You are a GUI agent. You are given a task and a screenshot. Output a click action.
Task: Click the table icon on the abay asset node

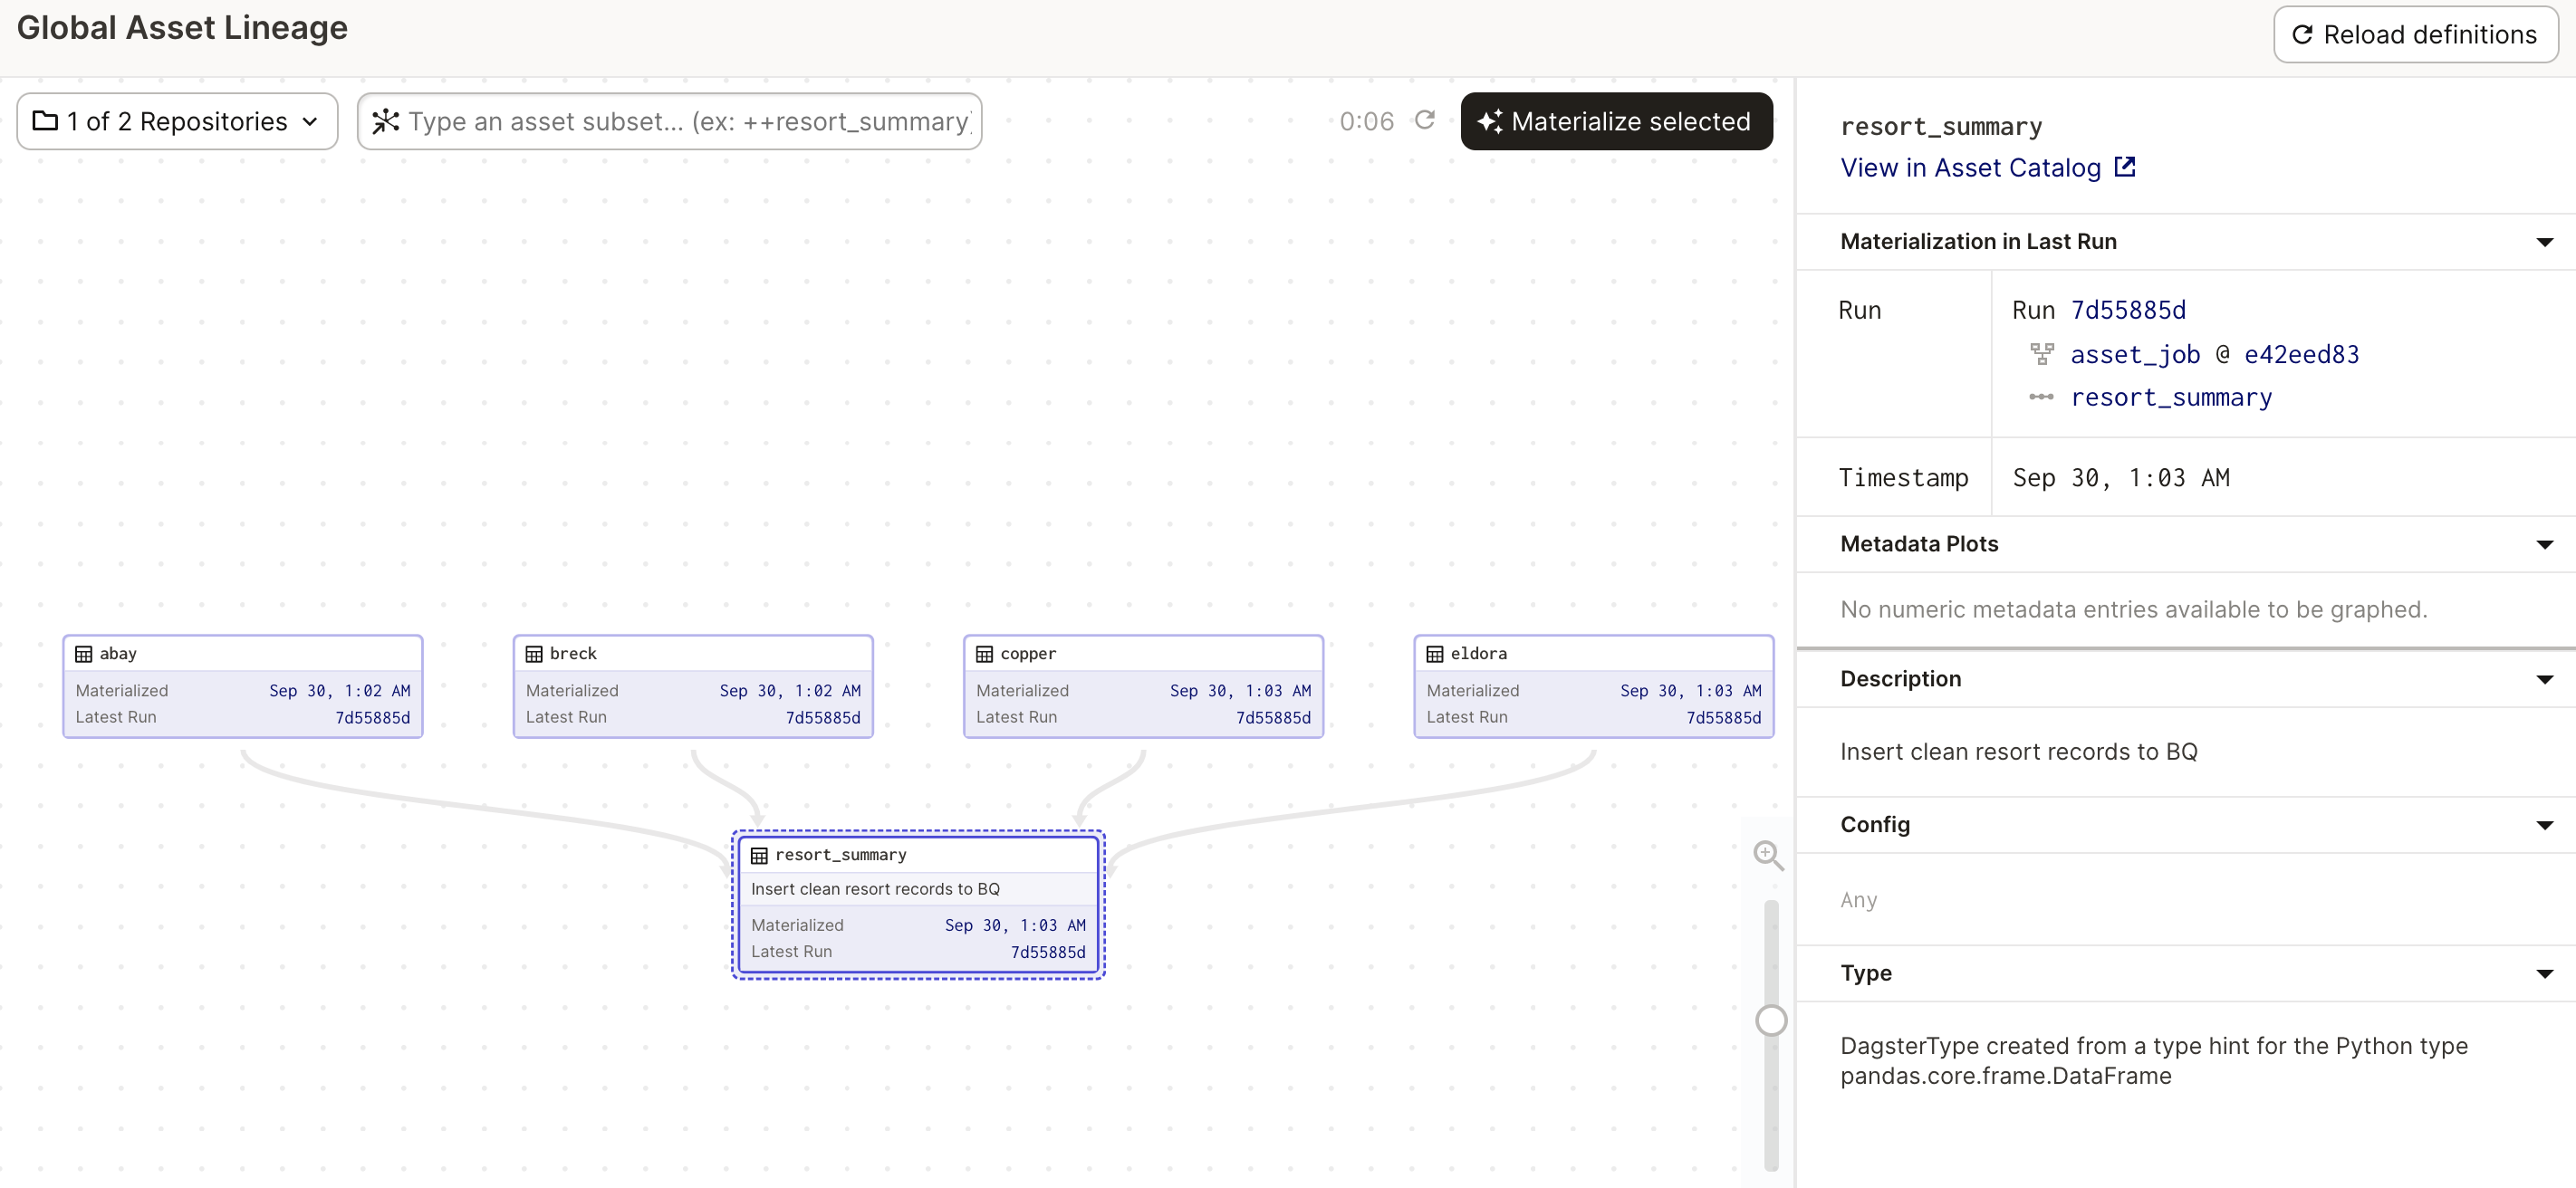[84, 654]
